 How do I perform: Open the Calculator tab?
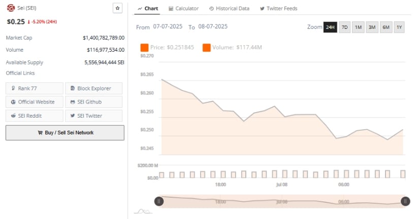(x=183, y=9)
